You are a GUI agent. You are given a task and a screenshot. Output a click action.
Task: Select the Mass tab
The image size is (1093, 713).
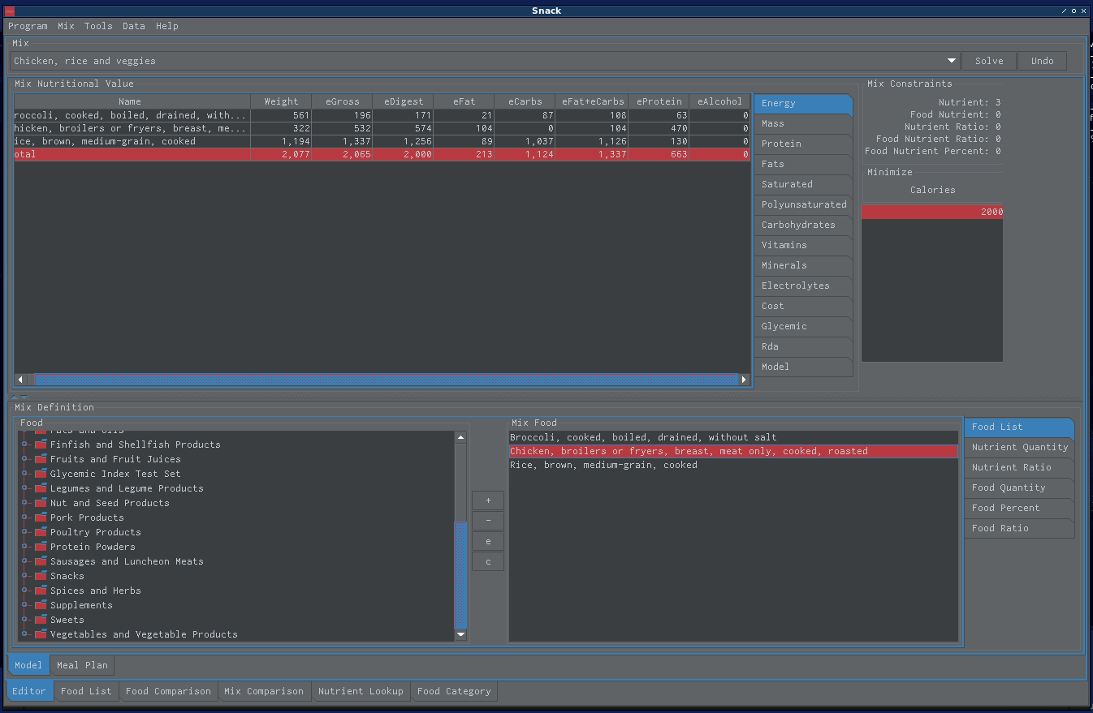tap(803, 124)
